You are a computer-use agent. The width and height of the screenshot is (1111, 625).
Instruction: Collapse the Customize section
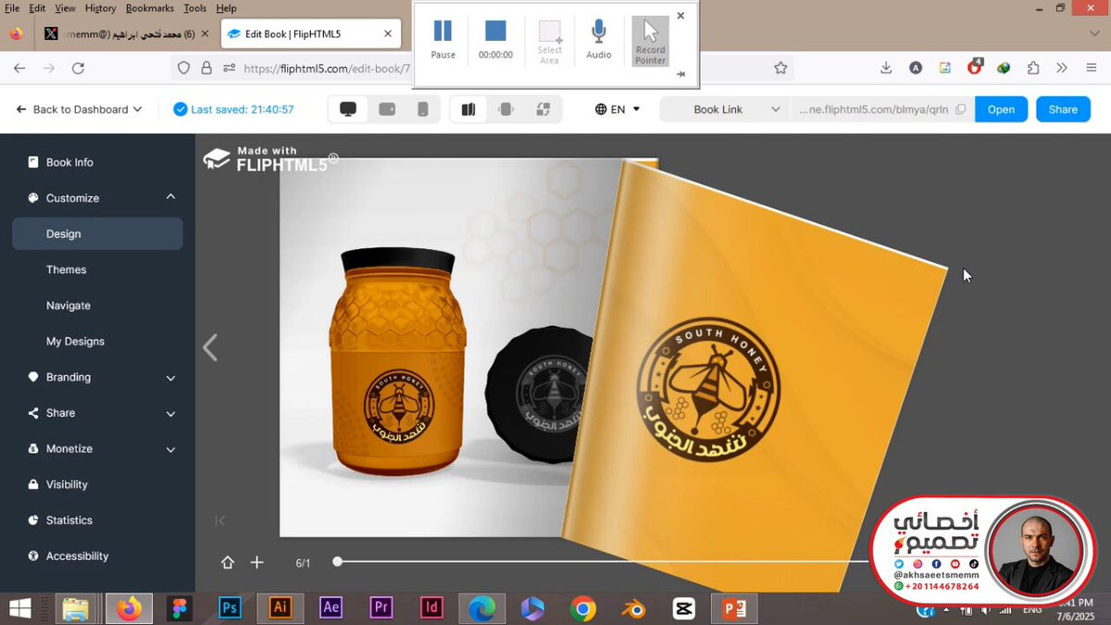pyautogui.click(x=170, y=197)
